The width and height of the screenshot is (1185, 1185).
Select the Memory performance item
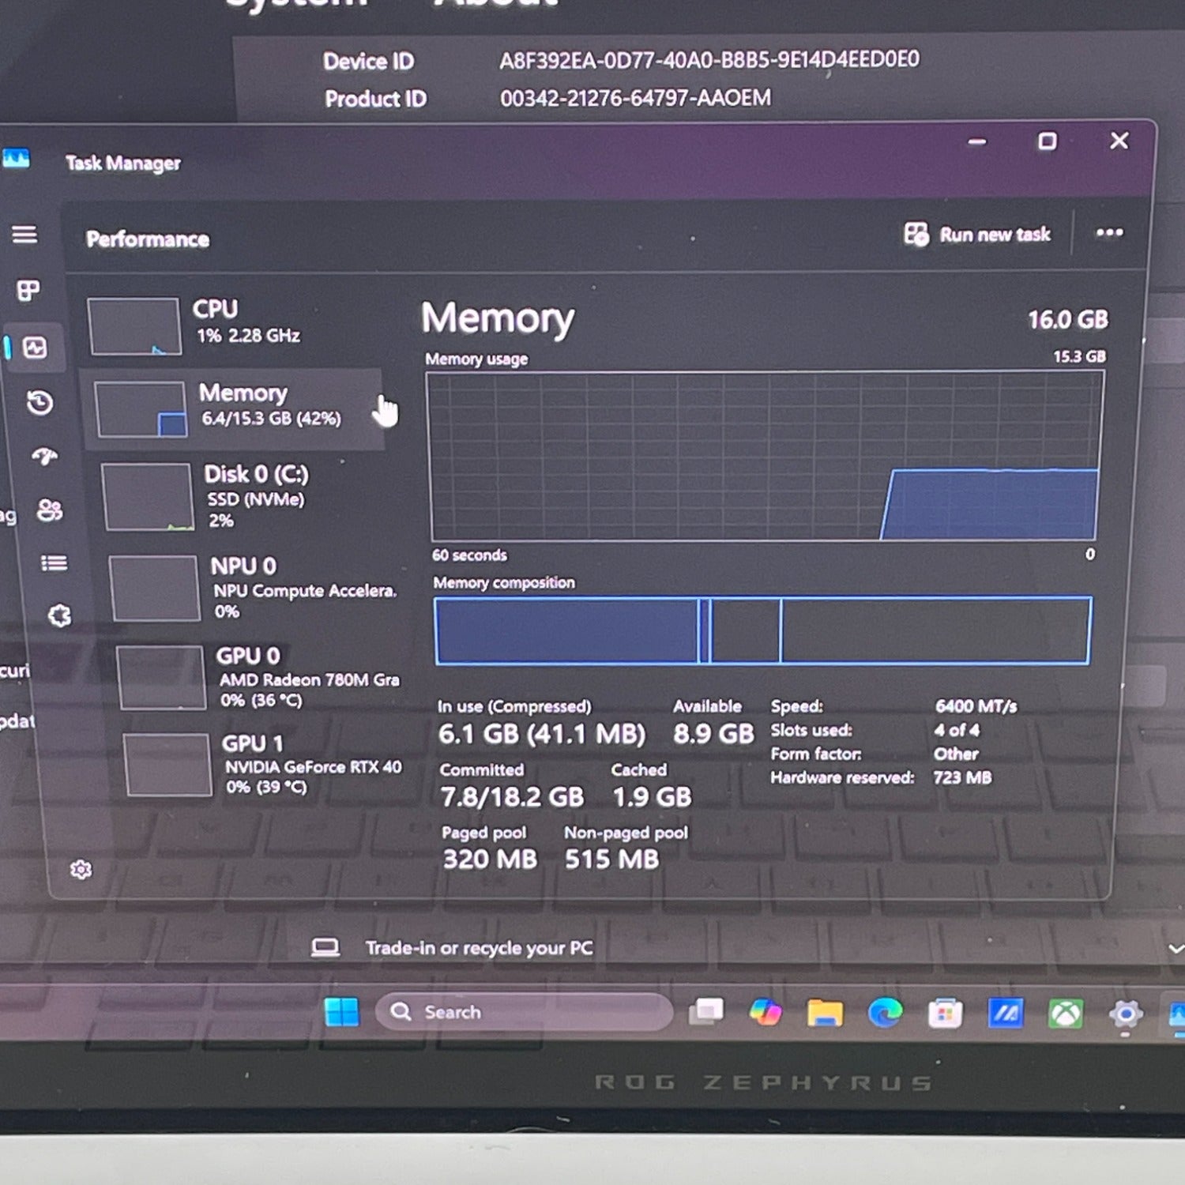click(x=234, y=408)
